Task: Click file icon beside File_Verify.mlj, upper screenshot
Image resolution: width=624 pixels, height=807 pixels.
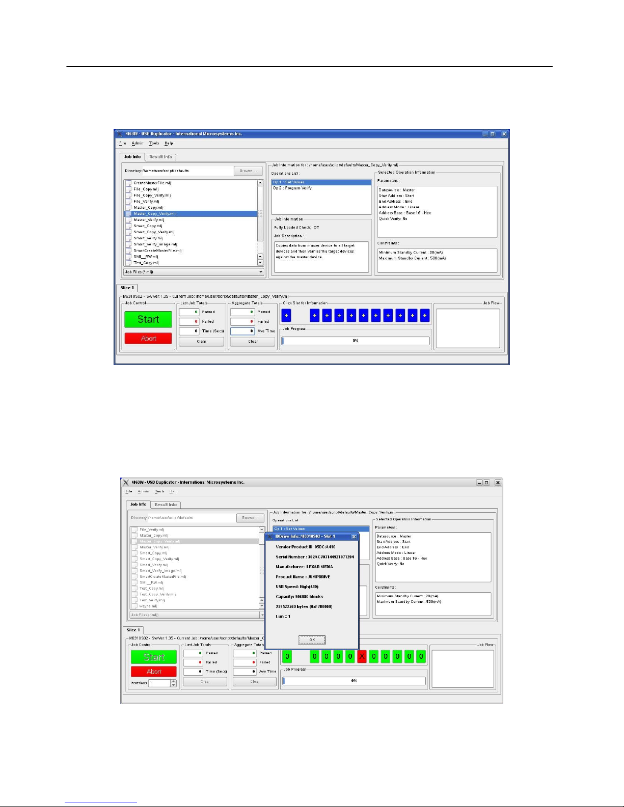Action: pos(128,202)
